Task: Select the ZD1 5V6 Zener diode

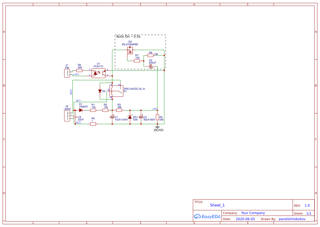Action: coord(130,117)
